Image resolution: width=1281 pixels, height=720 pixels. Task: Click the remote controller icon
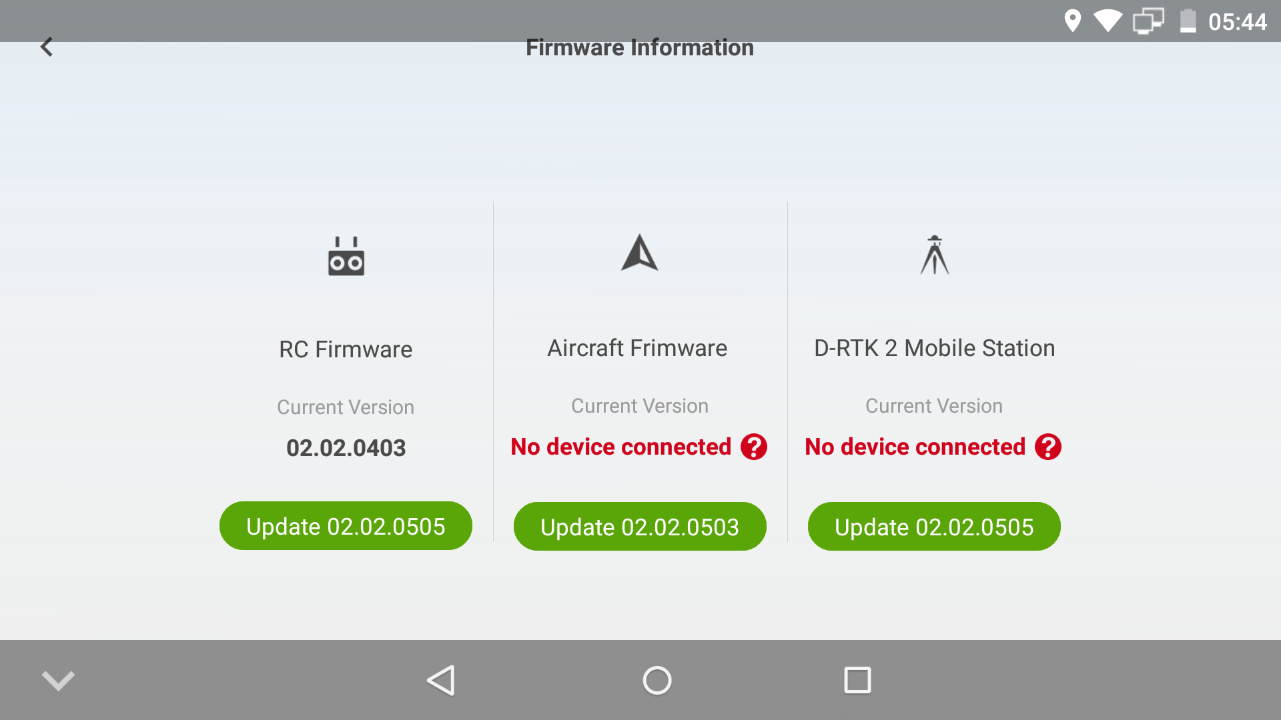click(x=346, y=257)
